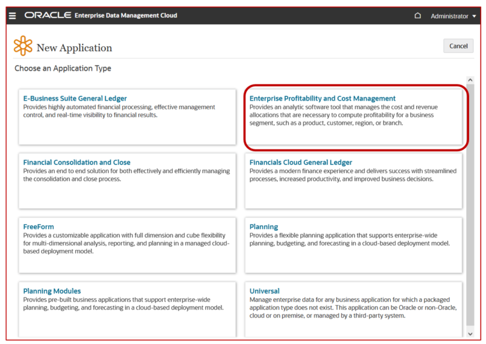Click the scrollbar up arrow

470,80
